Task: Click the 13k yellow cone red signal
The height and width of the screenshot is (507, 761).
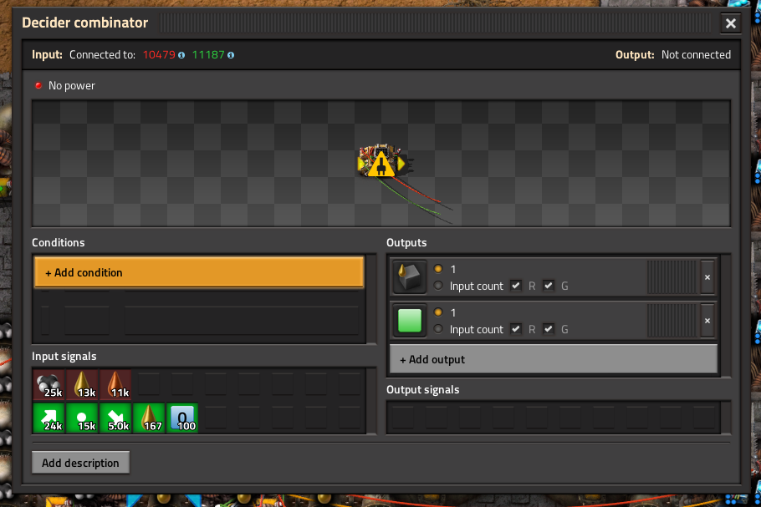Action: click(83, 384)
